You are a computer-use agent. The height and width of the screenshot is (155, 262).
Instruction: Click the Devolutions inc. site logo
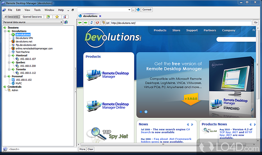point(113,38)
